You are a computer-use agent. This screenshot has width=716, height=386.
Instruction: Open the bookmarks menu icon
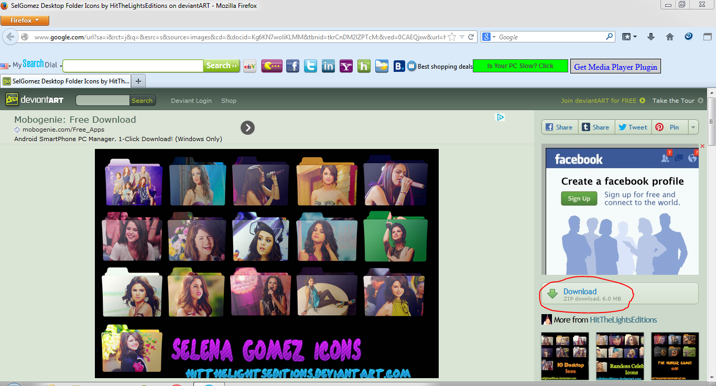point(630,37)
